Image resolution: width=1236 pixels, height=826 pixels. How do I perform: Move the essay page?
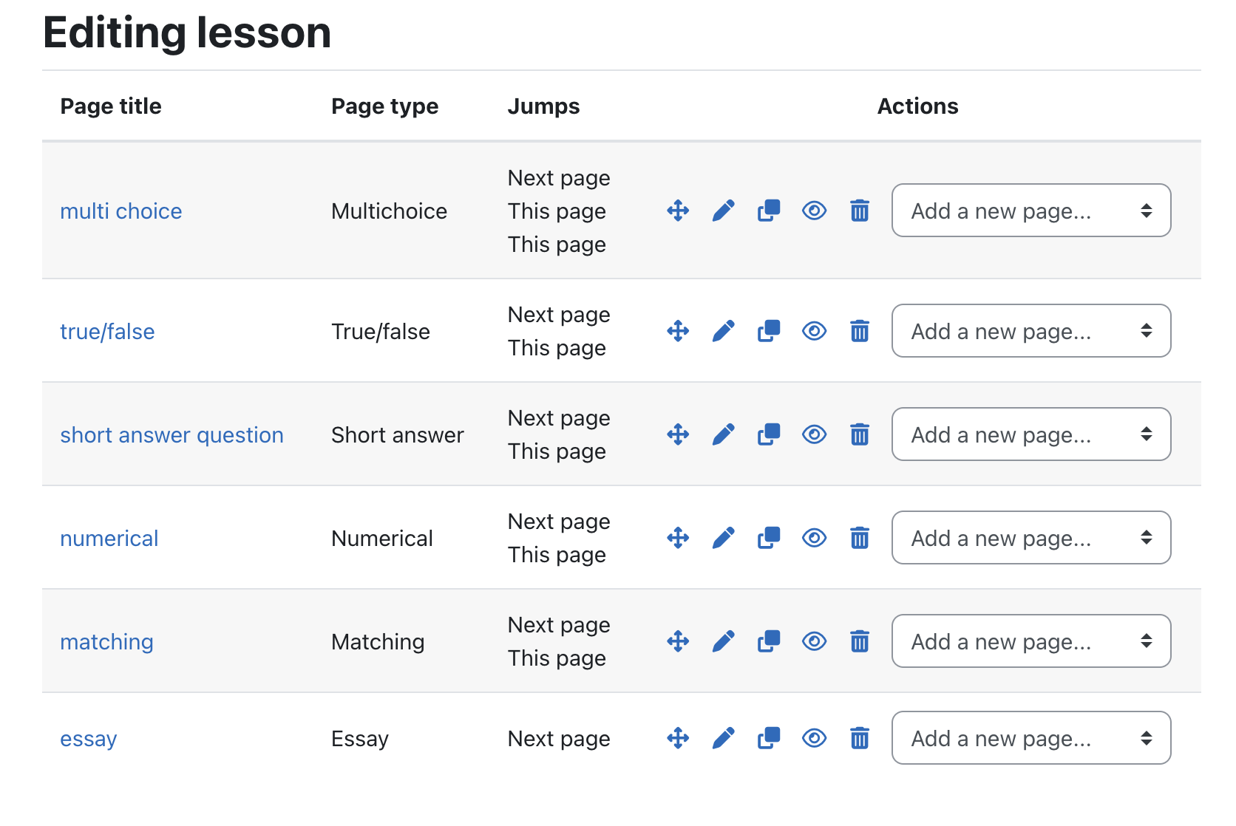coord(678,738)
